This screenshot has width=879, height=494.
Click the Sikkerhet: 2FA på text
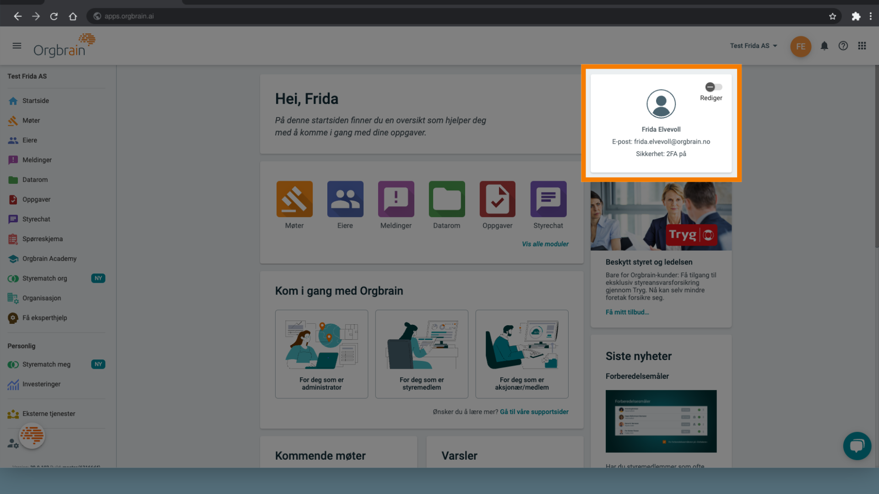661,154
